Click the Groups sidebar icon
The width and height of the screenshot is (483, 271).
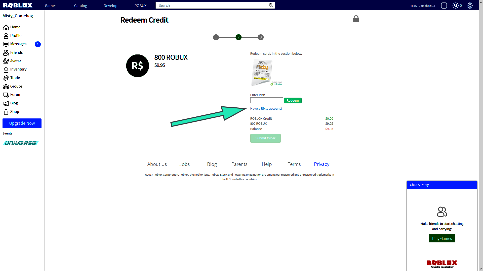point(6,86)
